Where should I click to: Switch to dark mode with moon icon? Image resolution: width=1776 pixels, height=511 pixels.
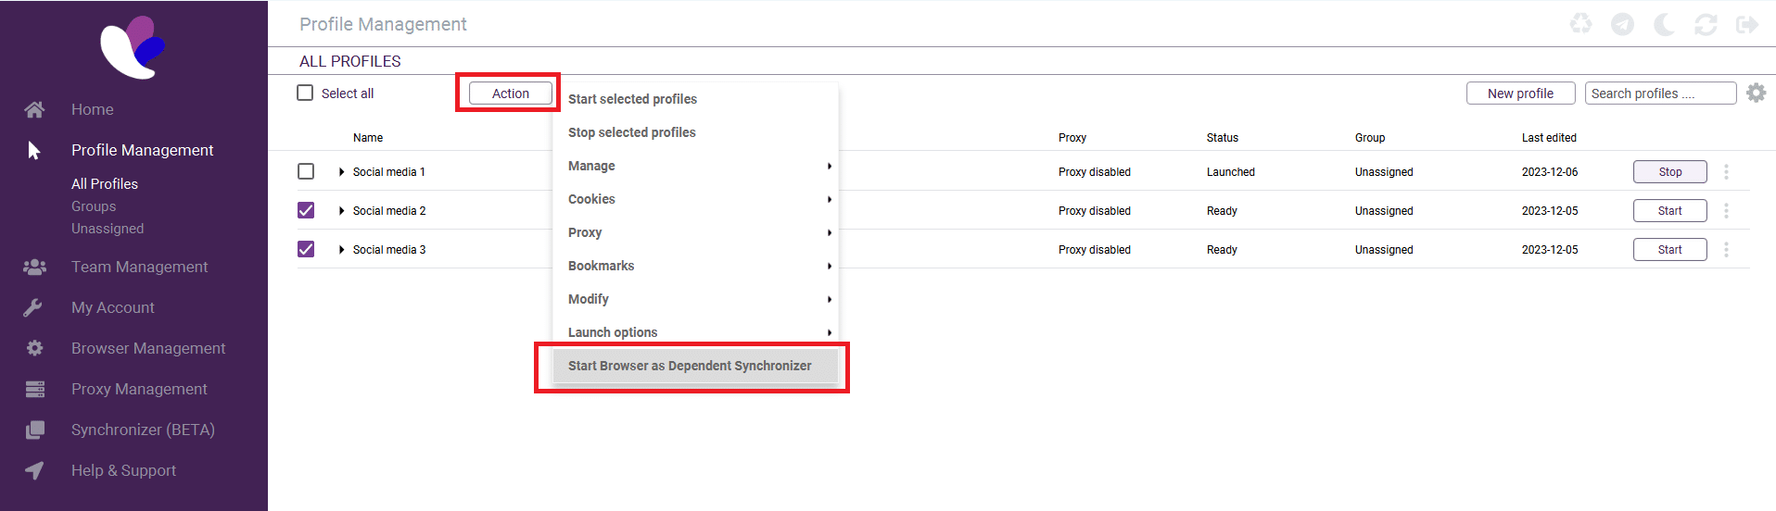(1664, 24)
